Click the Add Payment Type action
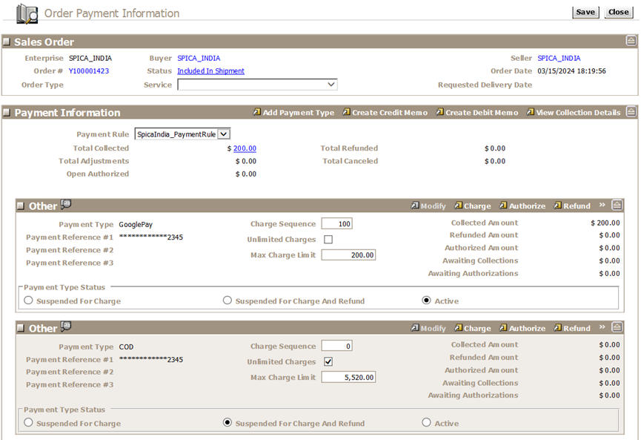Screen dimensions: 641x440 point(298,113)
